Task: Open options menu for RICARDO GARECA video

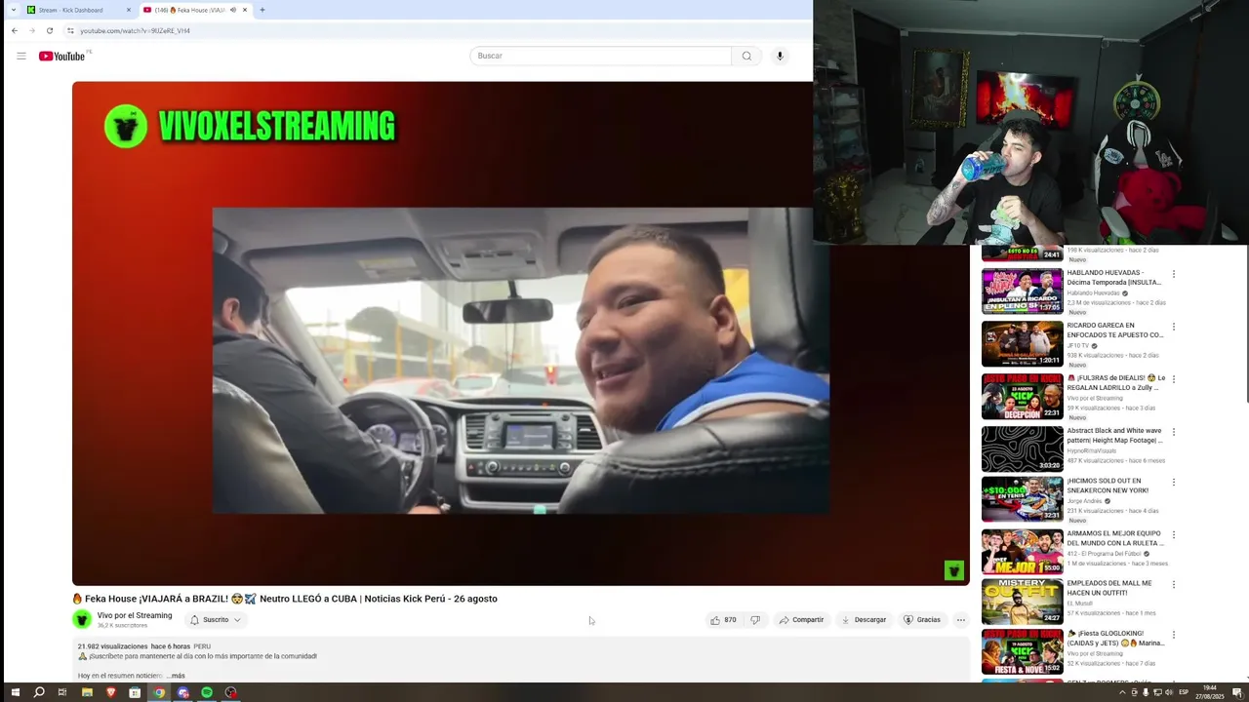Action: point(1173,327)
